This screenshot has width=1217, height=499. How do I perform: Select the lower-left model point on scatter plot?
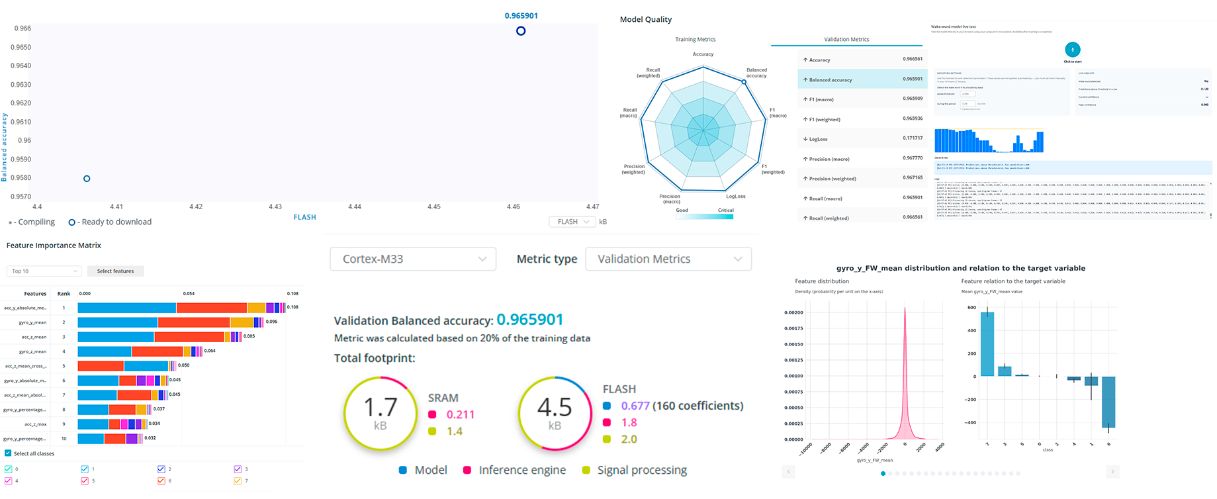coord(87,179)
